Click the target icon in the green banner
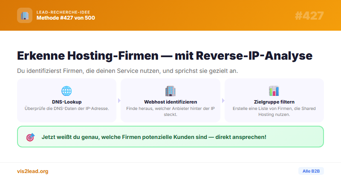Image resolution: width=341 pixels, height=179 pixels. [30, 137]
